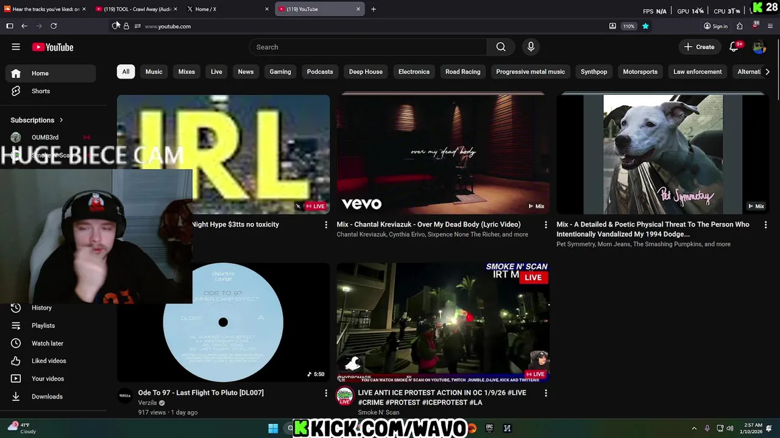Open Epic Games in the taskbar
The image size is (780, 438).
pos(489,428)
